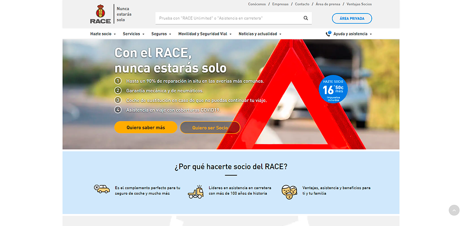The height and width of the screenshot is (226, 462).
Task: Click the tow truck icon
Action: click(x=196, y=192)
